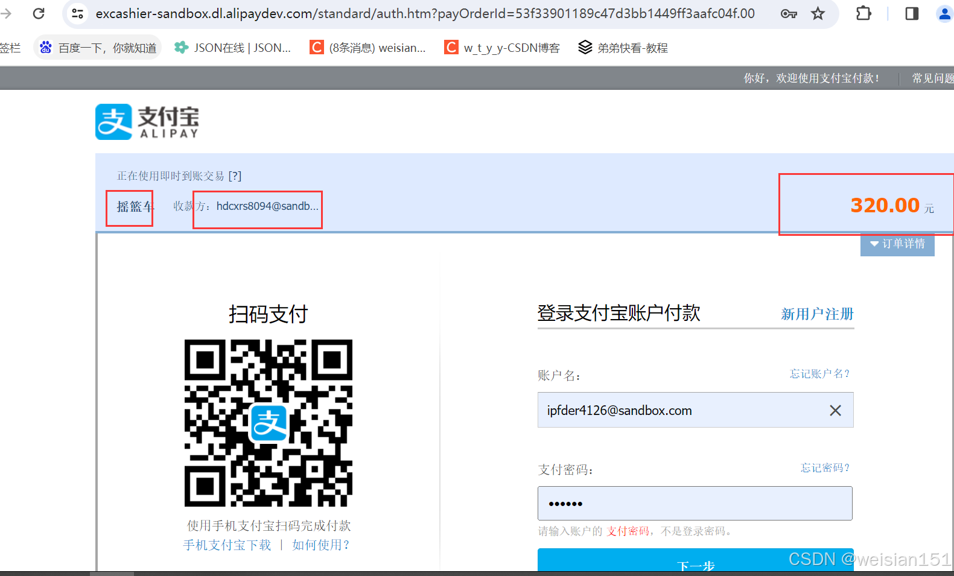Bookmark this page with the star icon
This screenshot has height=576, width=954.
tap(818, 13)
